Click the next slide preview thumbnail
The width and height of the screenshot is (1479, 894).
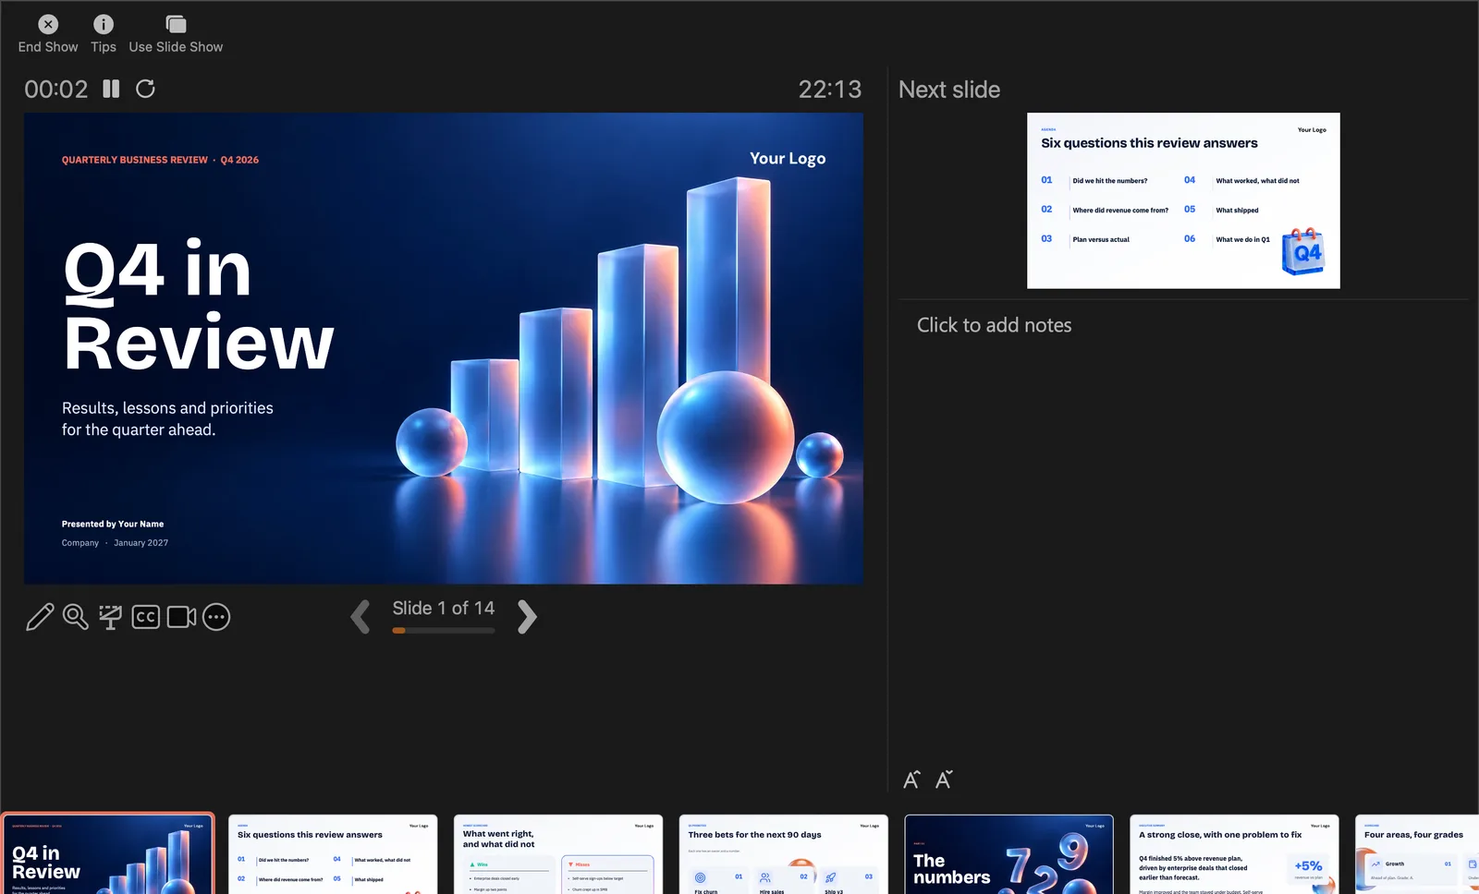click(x=1183, y=200)
